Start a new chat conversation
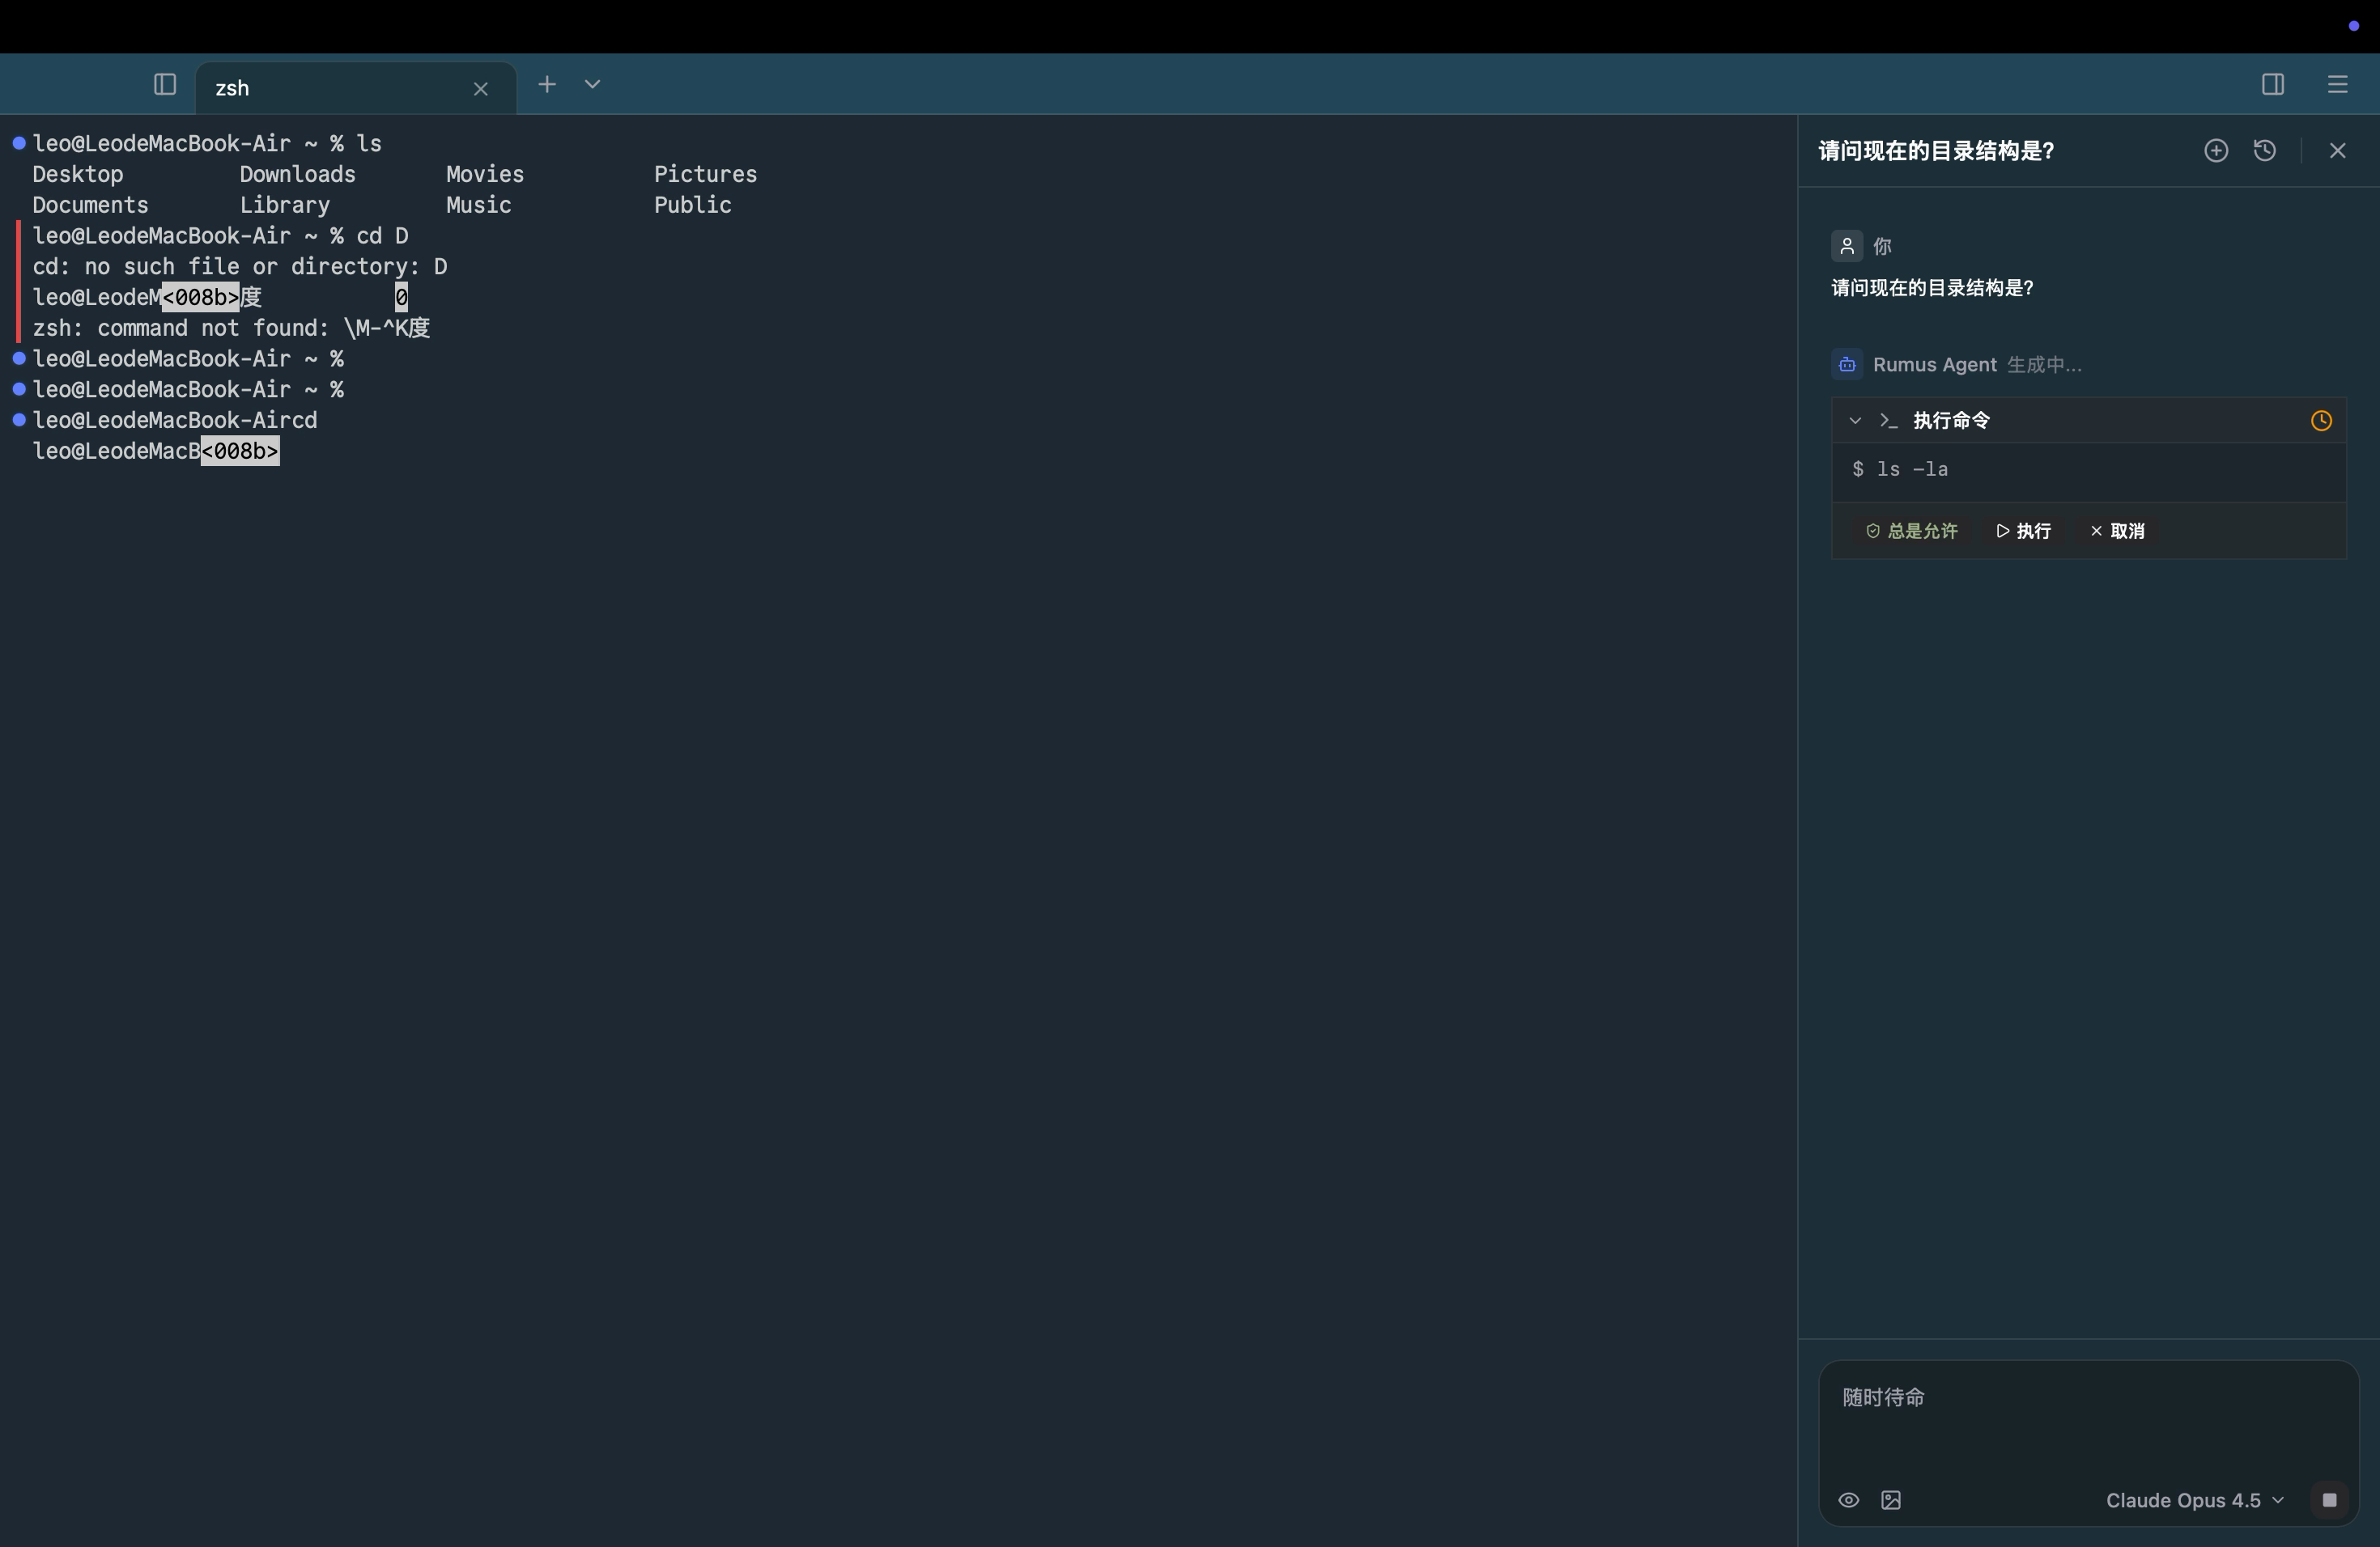The height and width of the screenshot is (1547, 2380). pos(2216,151)
